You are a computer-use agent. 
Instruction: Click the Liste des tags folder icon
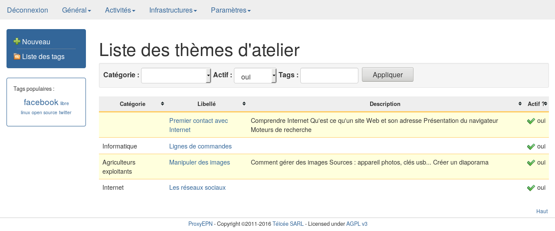click(x=17, y=56)
